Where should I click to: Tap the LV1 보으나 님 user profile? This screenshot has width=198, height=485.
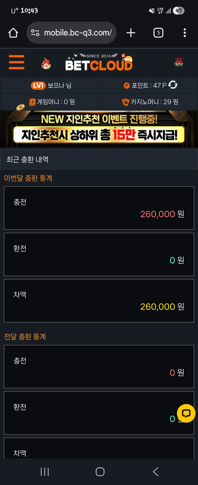(51, 86)
